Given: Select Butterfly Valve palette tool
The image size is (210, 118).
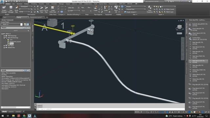Looking at the screenshot, I should 198,25.
